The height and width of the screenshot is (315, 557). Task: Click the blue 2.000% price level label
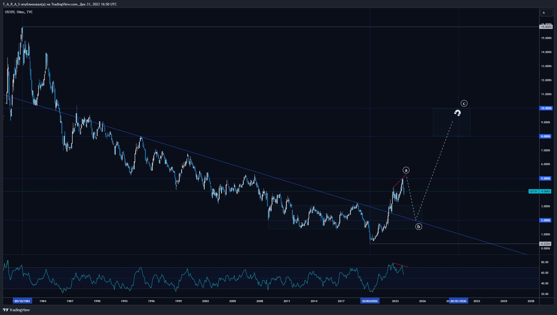(x=546, y=220)
